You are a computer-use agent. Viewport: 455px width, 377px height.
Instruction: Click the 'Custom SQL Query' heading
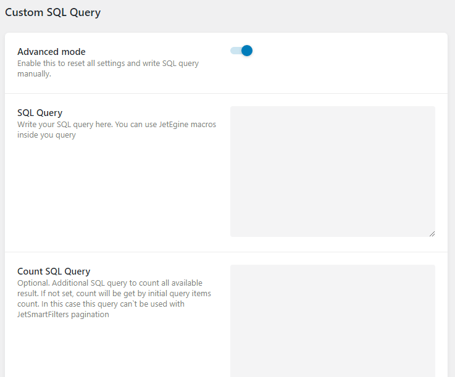53,12
